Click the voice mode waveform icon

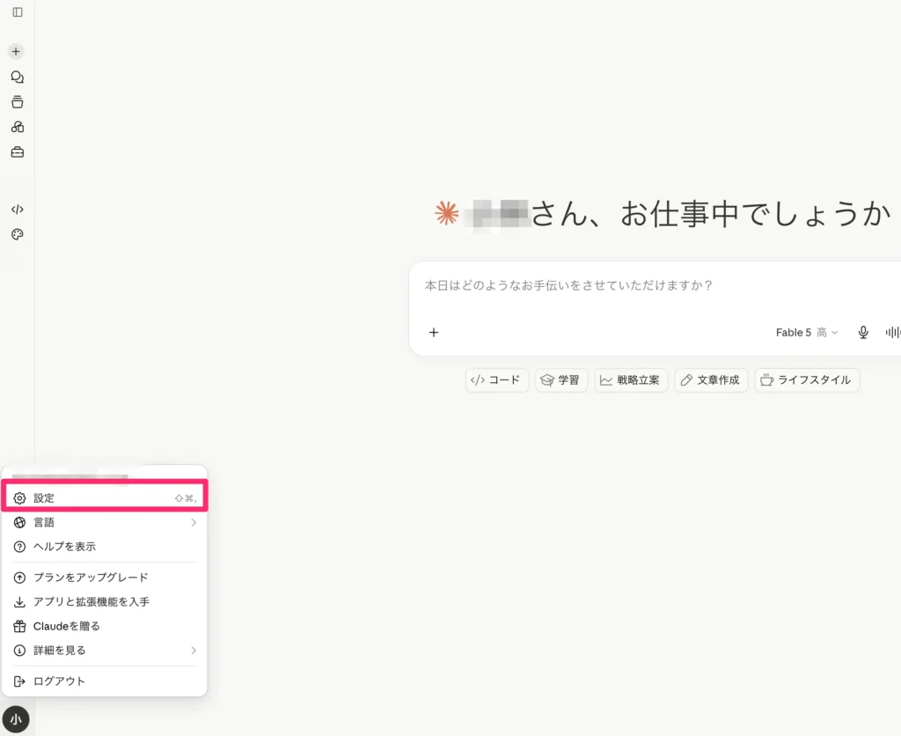(x=892, y=333)
